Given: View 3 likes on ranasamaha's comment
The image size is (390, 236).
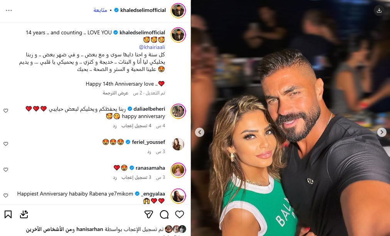Looking at the screenshot, I should click(136, 177).
